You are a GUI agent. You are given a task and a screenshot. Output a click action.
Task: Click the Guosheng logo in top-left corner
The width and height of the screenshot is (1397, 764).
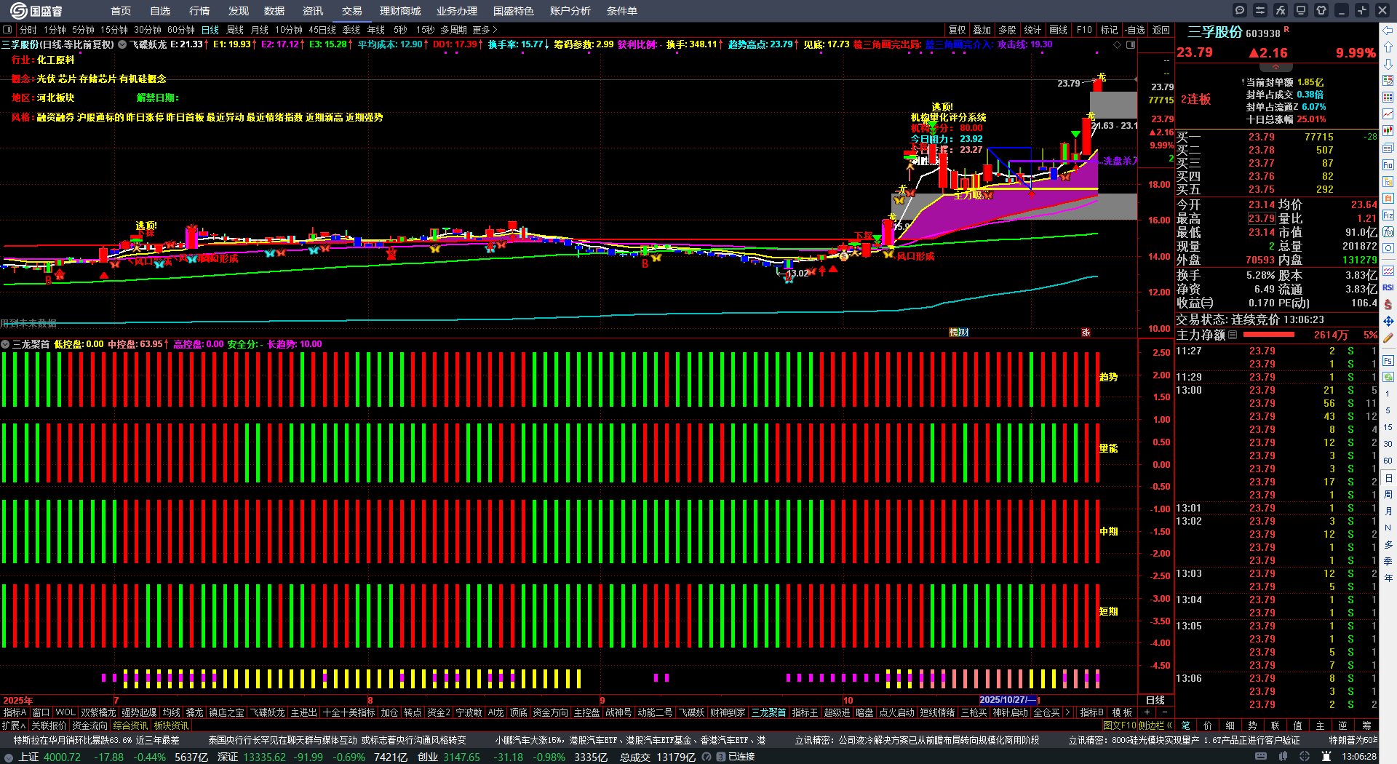[x=36, y=10]
